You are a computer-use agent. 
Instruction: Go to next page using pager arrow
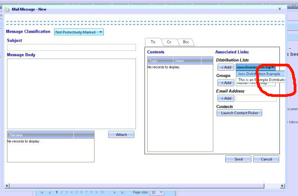(114, 192)
